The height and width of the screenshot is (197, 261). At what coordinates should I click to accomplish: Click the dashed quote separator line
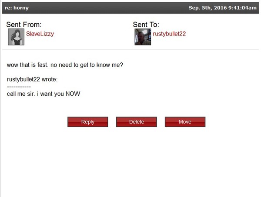(x=19, y=87)
